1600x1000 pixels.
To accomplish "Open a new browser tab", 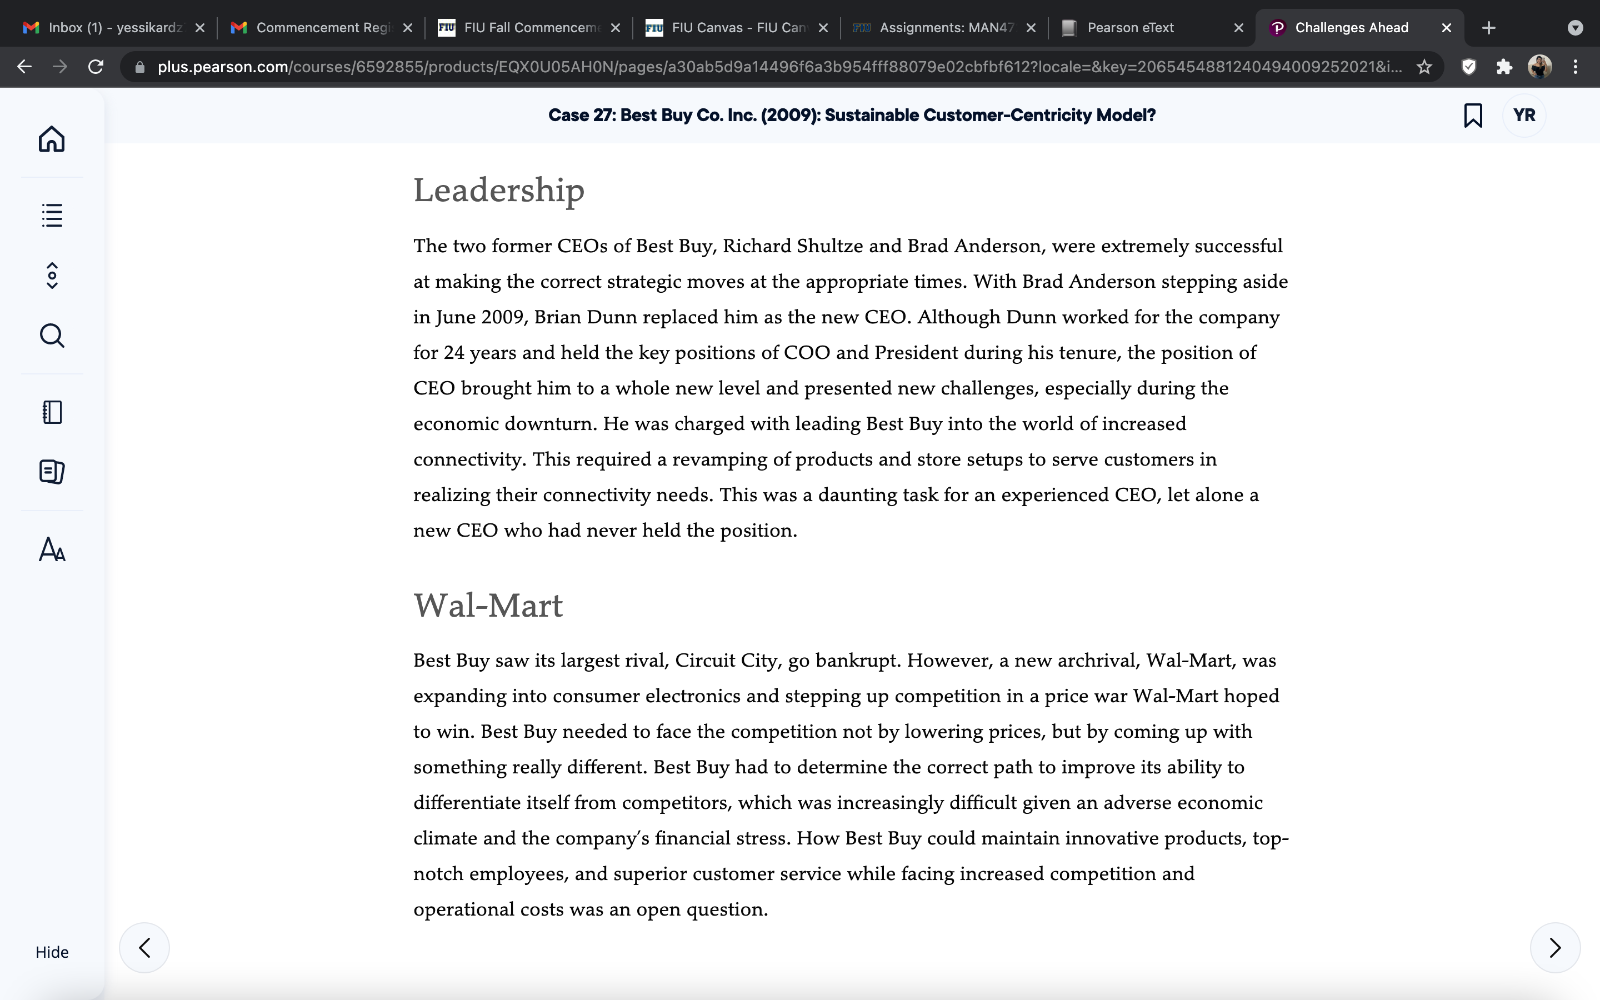I will (x=1488, y=28).
